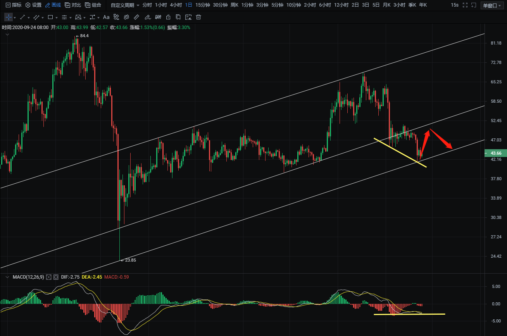Open the 组合 combination menu

click(x=93, y=5)
